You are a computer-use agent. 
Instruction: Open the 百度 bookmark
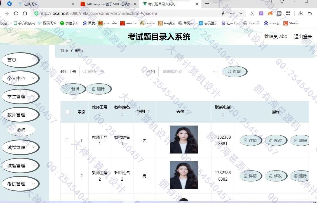[x=89, y=23]
